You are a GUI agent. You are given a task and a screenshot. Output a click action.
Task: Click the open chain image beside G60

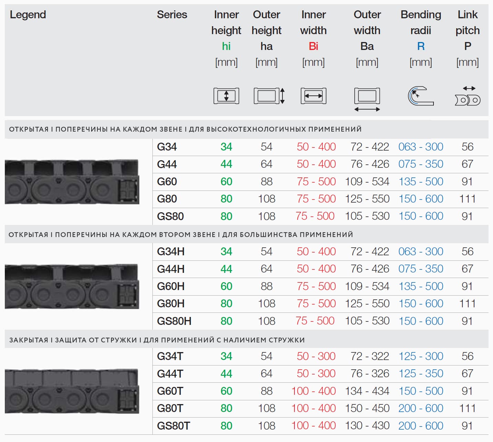coord(72,182)
